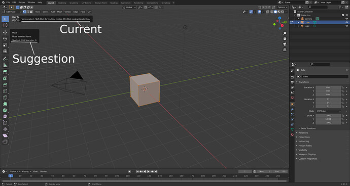Activate the Scale tool
This screenshot has width=350, height=186.
pyautogui.click(x=5, y=45)
